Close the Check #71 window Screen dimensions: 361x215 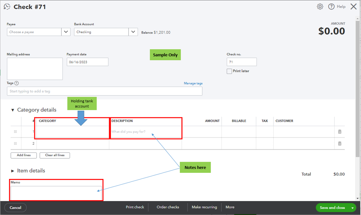click(354, 6)
